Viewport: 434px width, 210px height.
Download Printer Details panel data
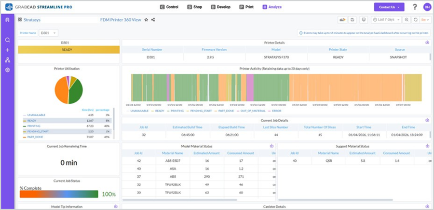[427, 42]
